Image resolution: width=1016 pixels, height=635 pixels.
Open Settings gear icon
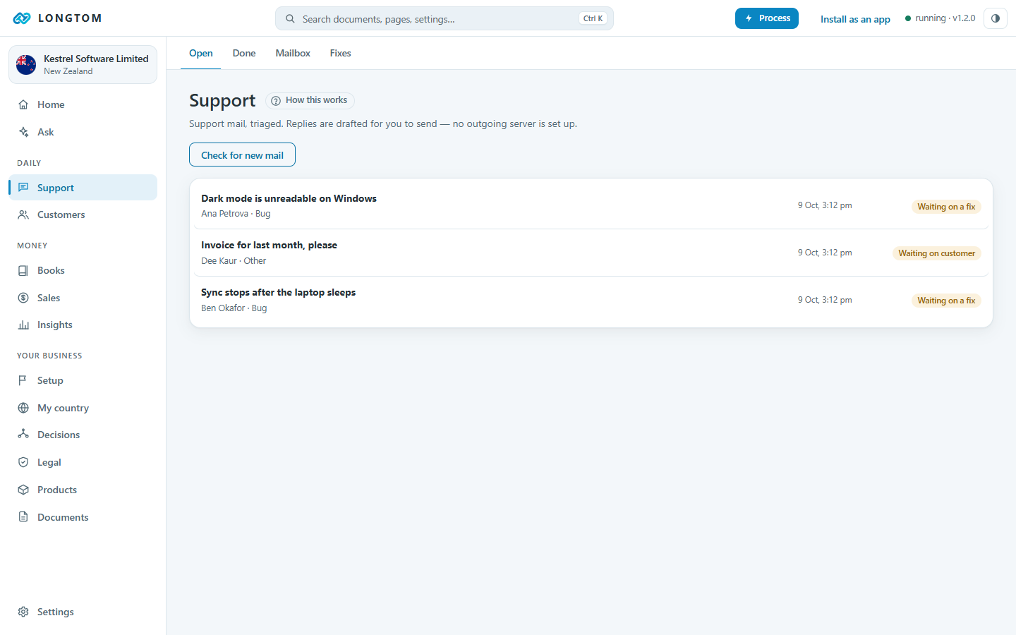(x=23, y=612)
